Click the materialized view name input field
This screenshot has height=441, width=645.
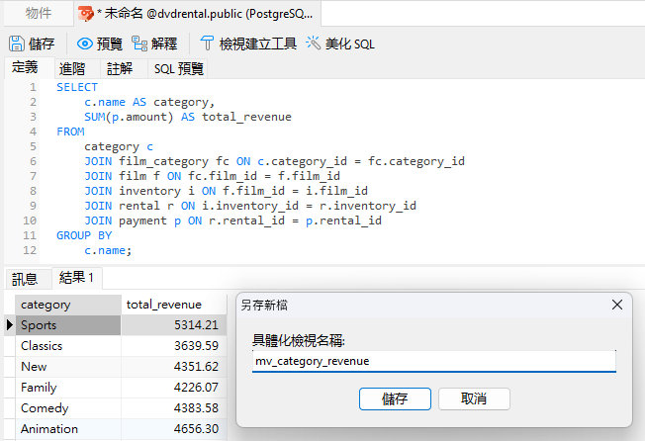tap(434, 361)
